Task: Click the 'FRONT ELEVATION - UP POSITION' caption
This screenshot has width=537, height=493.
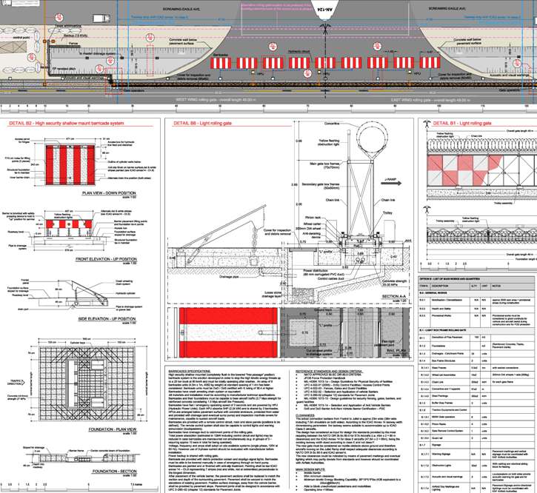Action: tap(106, 259)
